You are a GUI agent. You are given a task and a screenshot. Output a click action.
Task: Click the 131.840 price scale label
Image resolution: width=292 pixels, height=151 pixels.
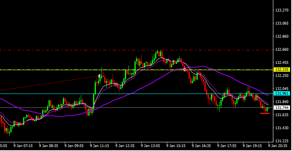(x=282, y=101)
